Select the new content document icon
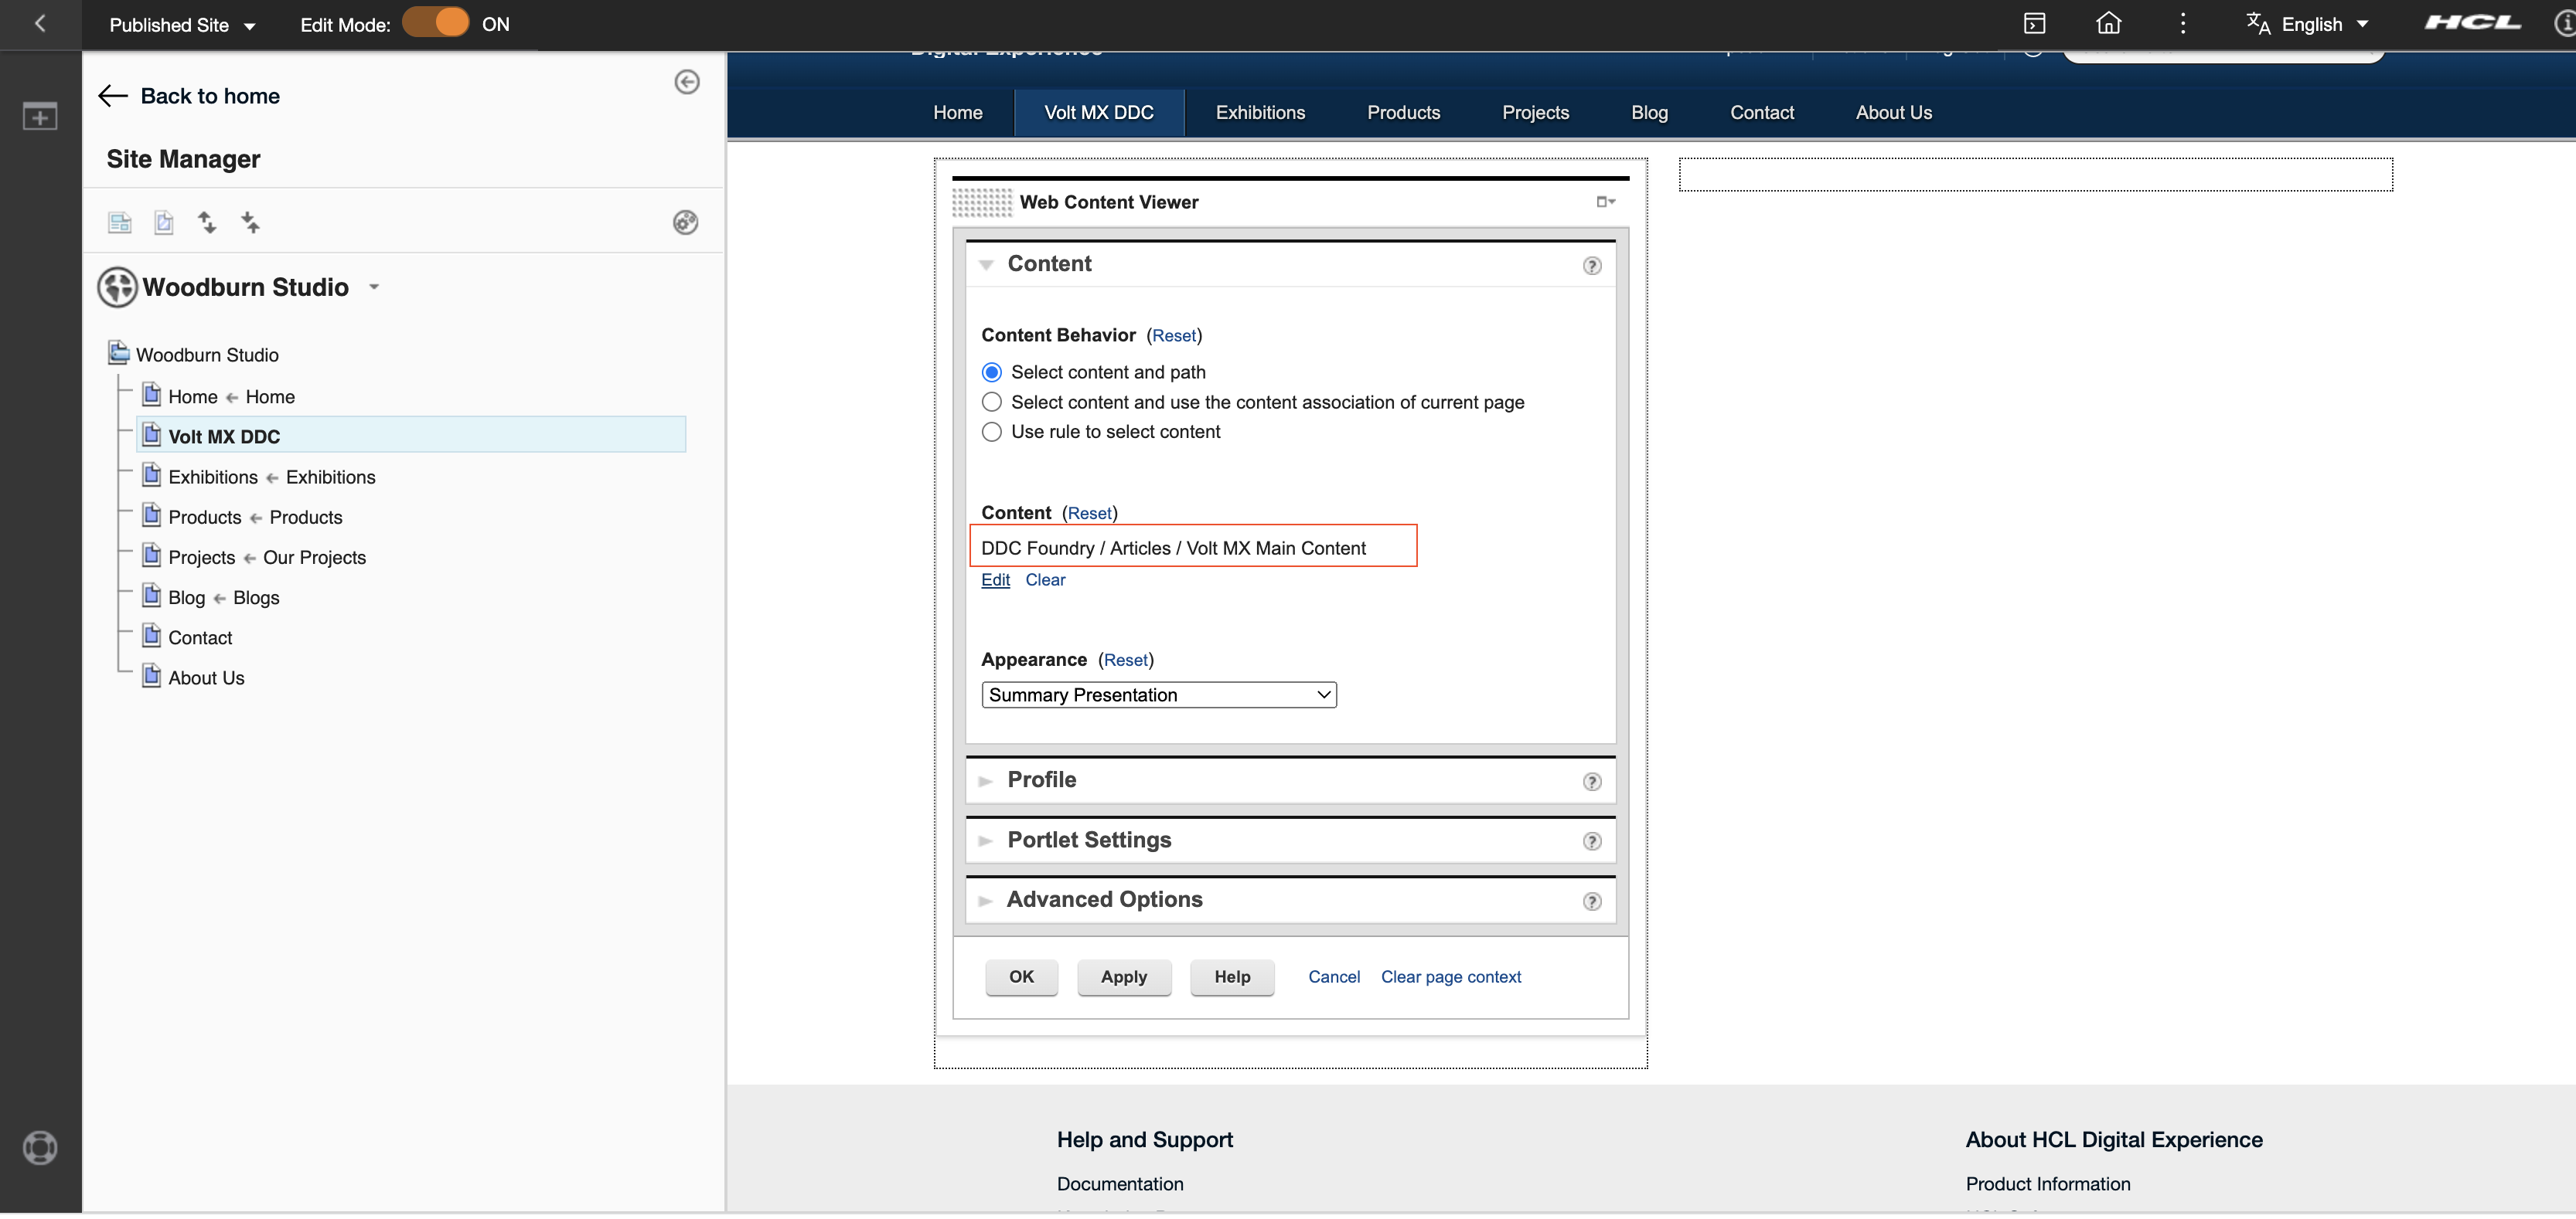This screenshot has height=1219, width=2576. click(x=163, y=222)
